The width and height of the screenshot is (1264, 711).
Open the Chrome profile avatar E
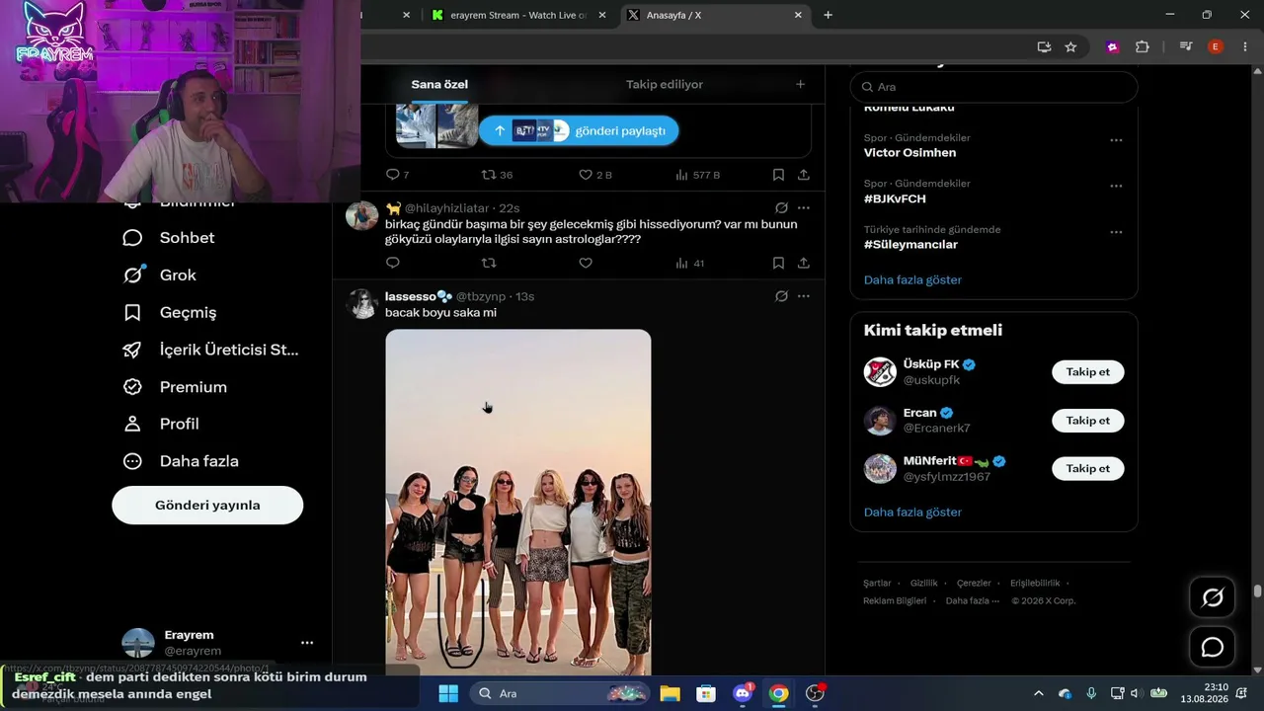1216,46
